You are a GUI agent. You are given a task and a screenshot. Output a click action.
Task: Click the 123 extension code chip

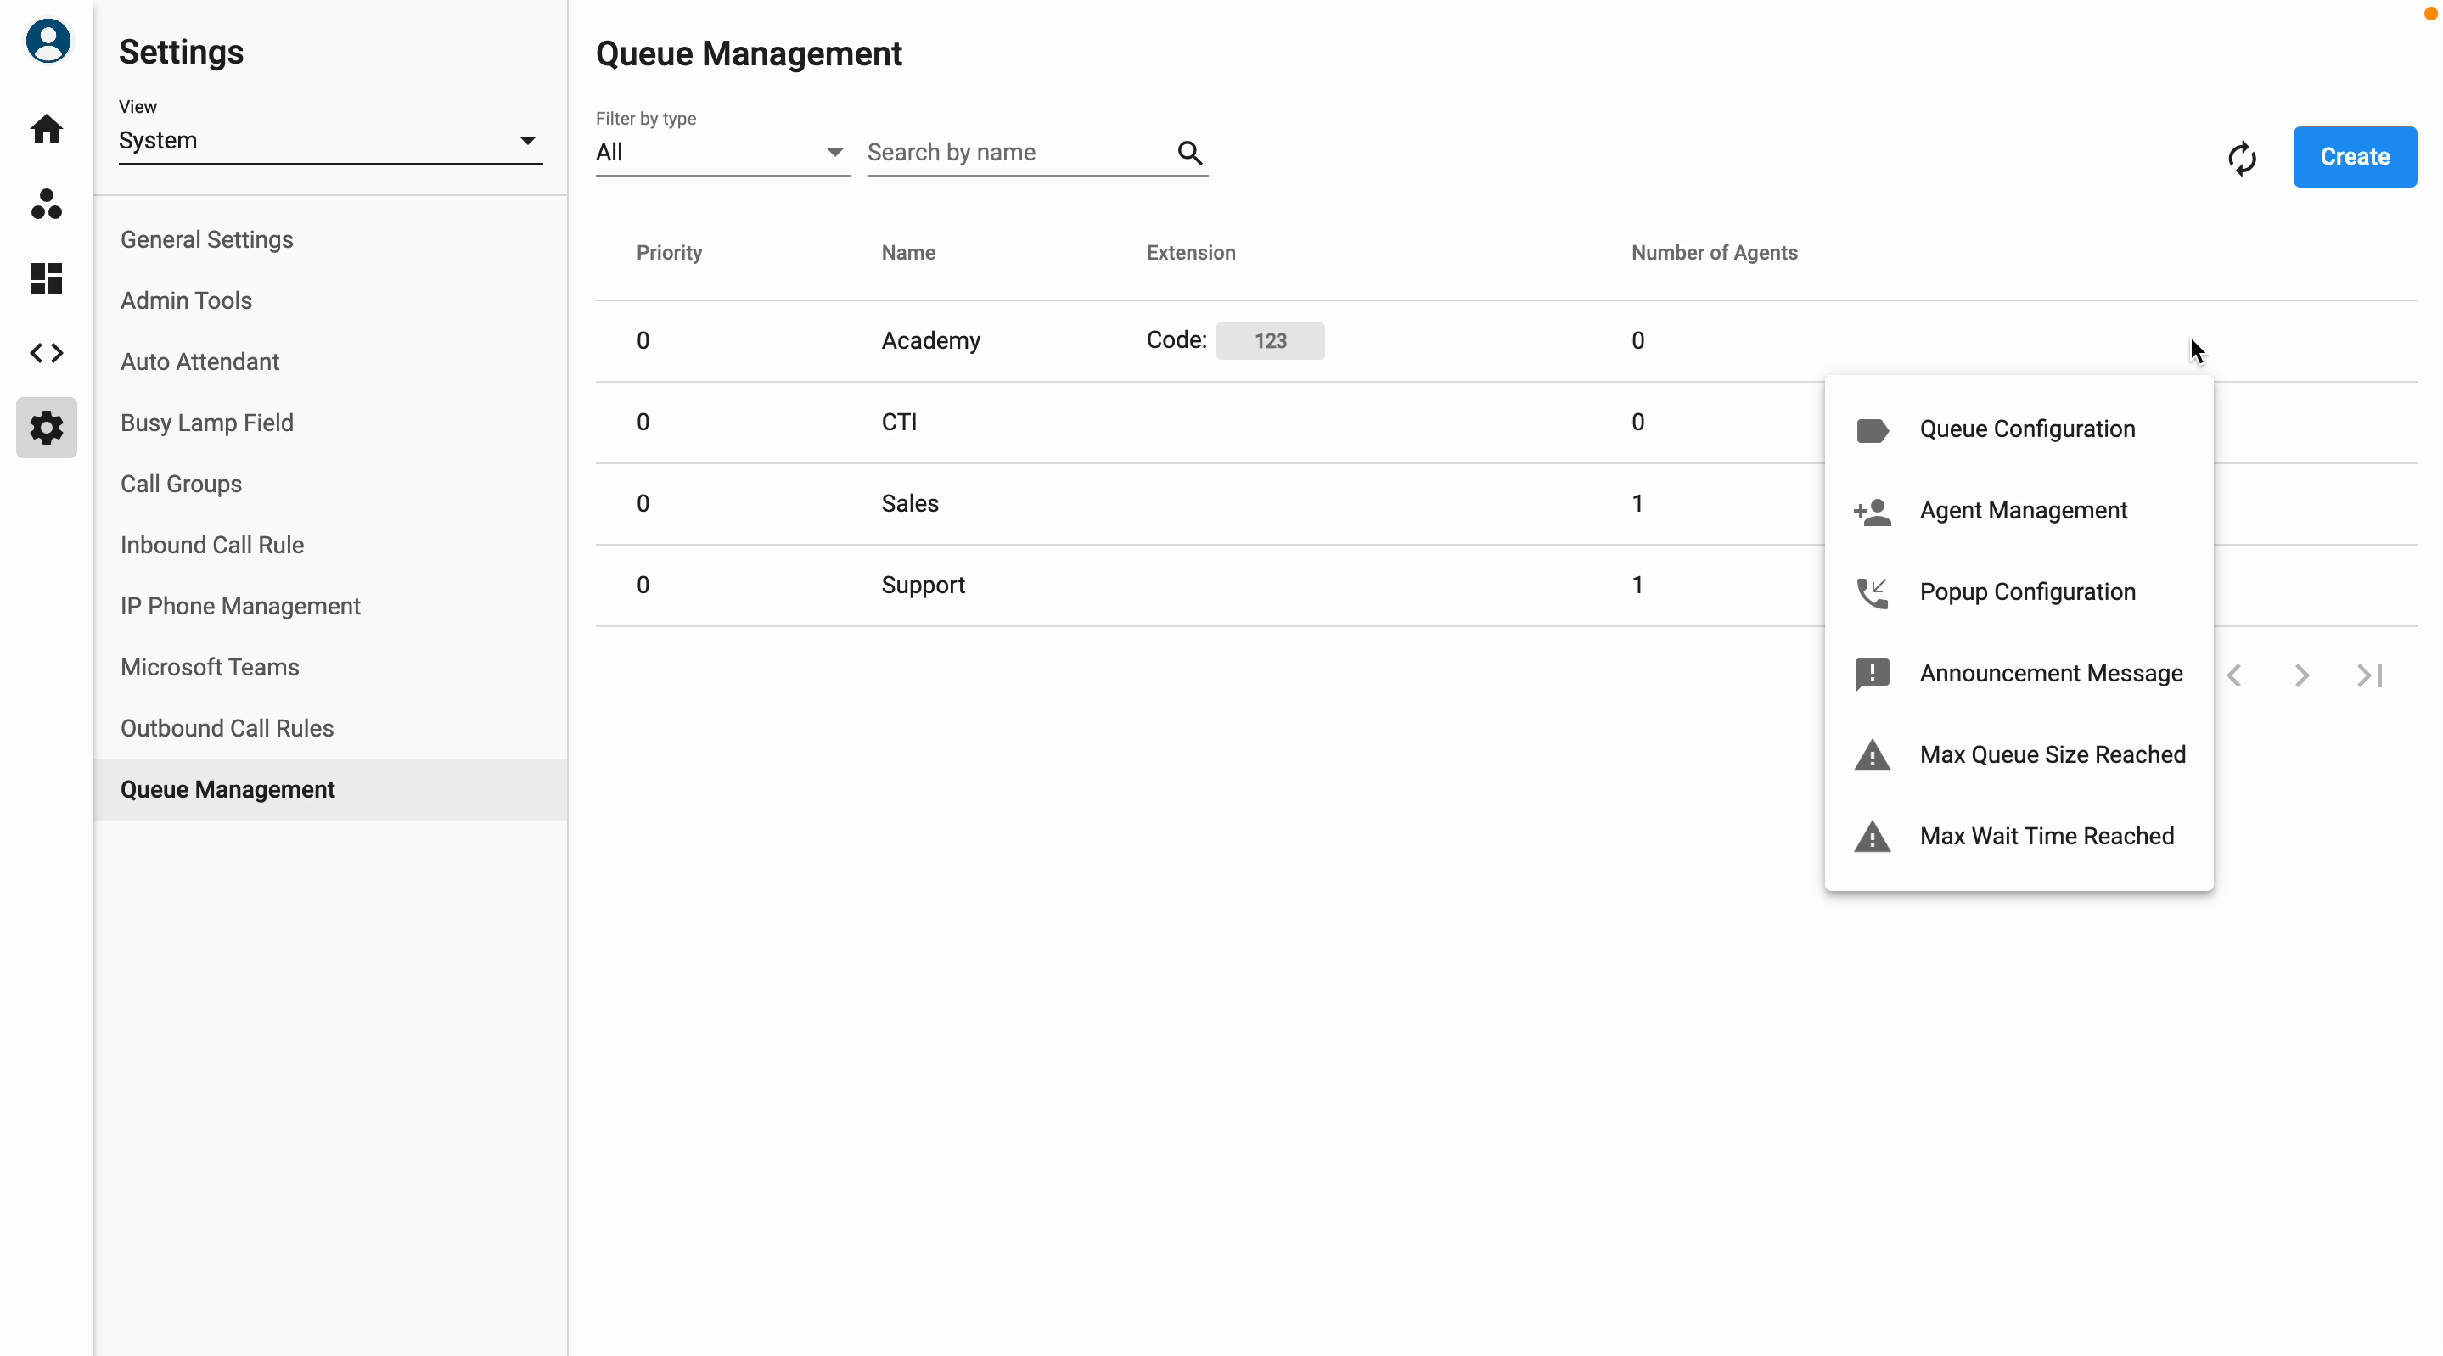[x=1270, y=341]
